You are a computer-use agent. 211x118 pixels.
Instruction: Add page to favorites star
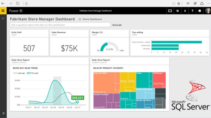(178, 4)
